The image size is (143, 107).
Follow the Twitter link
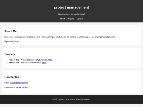19,87
